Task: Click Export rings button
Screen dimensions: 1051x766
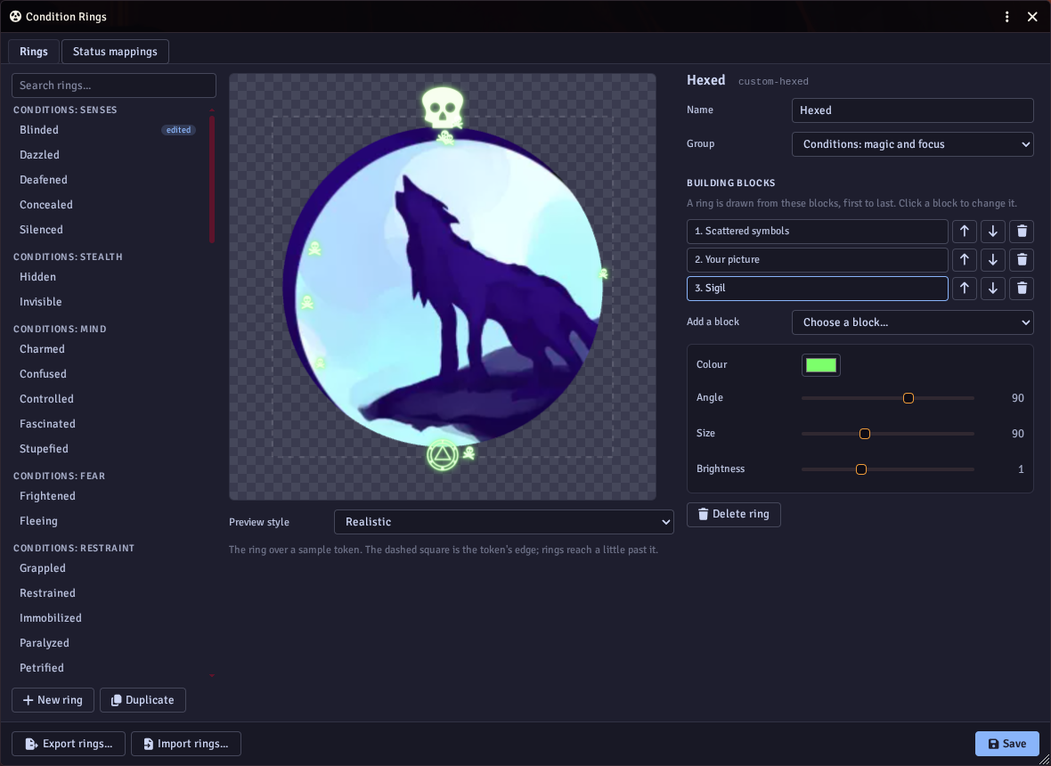Action: [69, 744]
